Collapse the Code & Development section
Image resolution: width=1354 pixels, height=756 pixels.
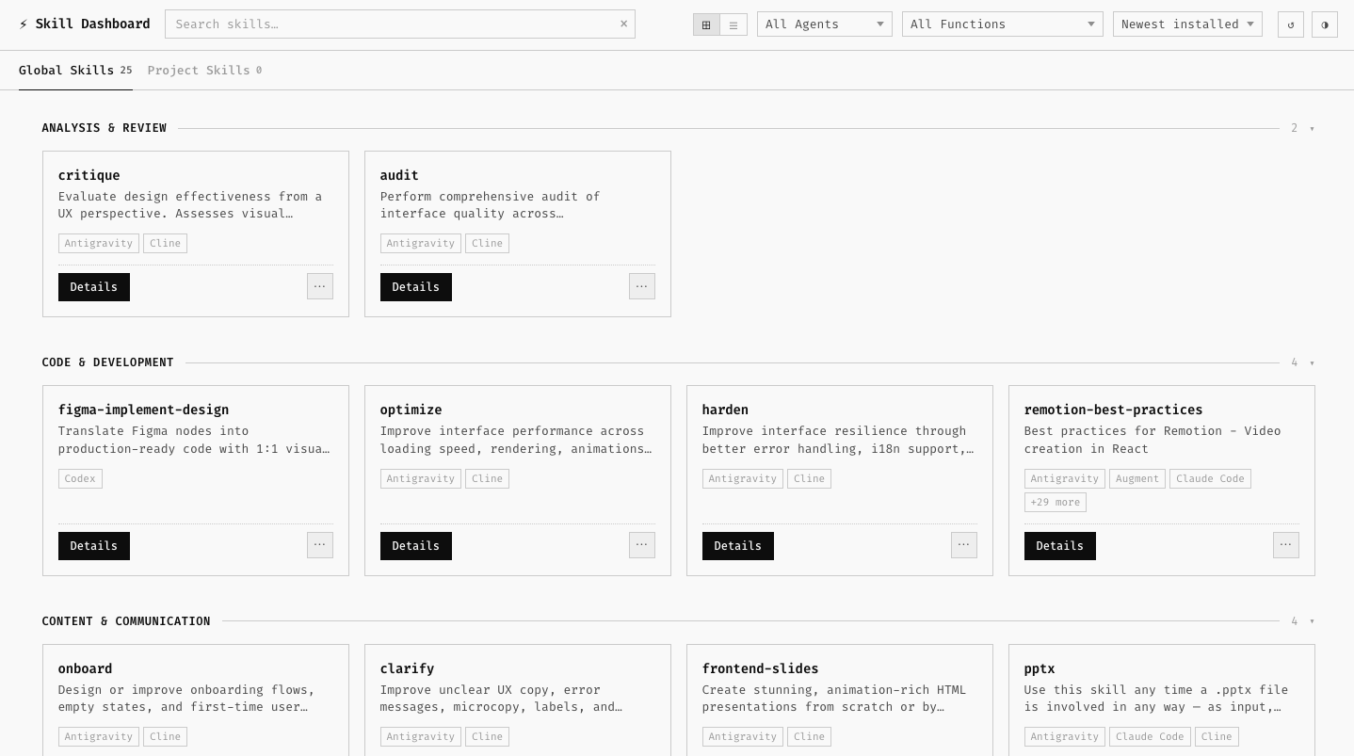[x=1312, y=363]
